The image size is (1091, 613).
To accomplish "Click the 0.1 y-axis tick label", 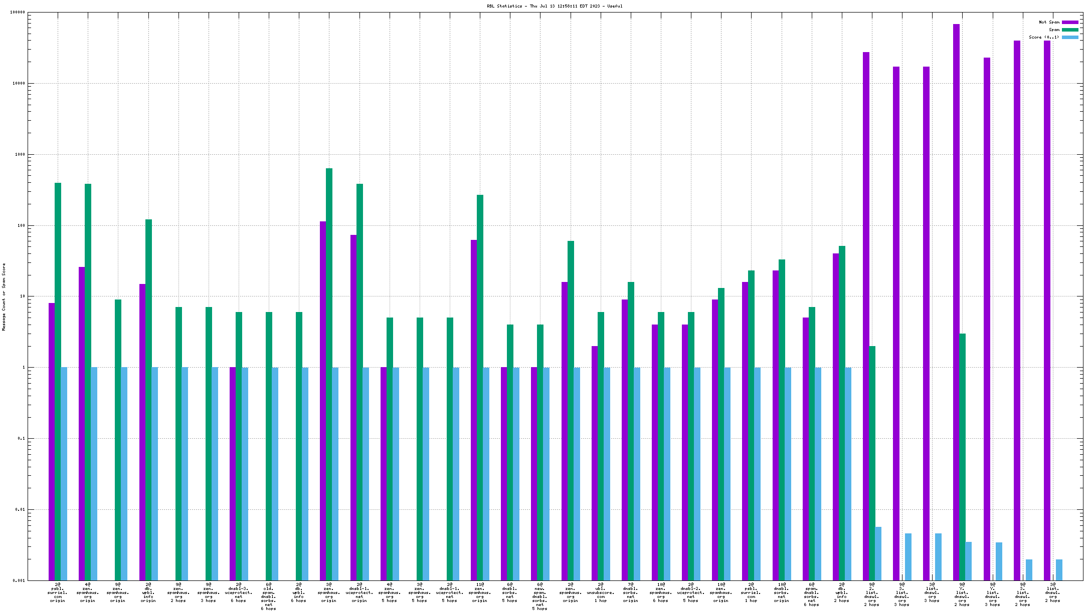I will (21, 439).
